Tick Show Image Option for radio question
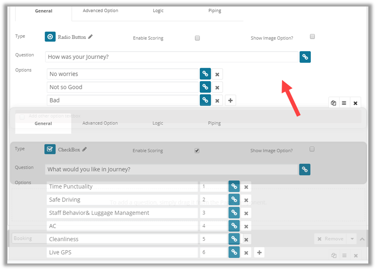The width and height of the screenshot is (376, 270). pyautogui.click(x=312, y=36)
